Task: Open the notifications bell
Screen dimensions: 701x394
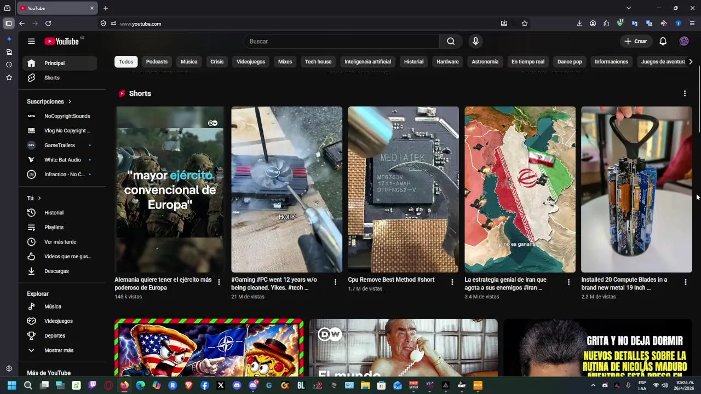Action: point(663,41)
